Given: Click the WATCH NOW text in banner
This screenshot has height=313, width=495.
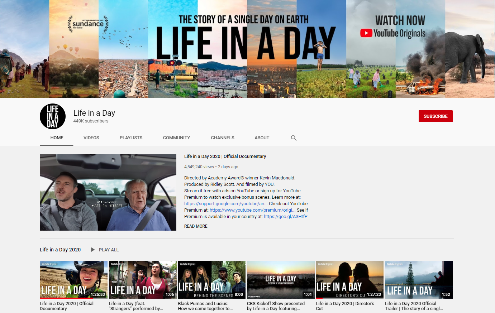Looking at the screenshot, I should 400,20.
